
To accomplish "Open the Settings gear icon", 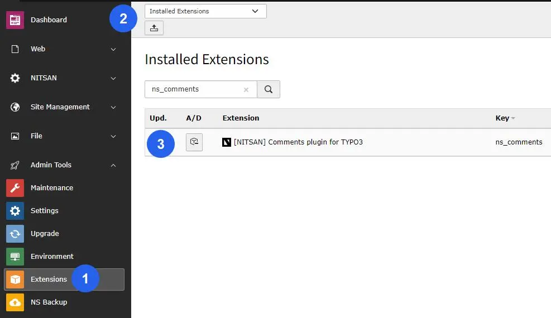I will (x=15, y=210).
